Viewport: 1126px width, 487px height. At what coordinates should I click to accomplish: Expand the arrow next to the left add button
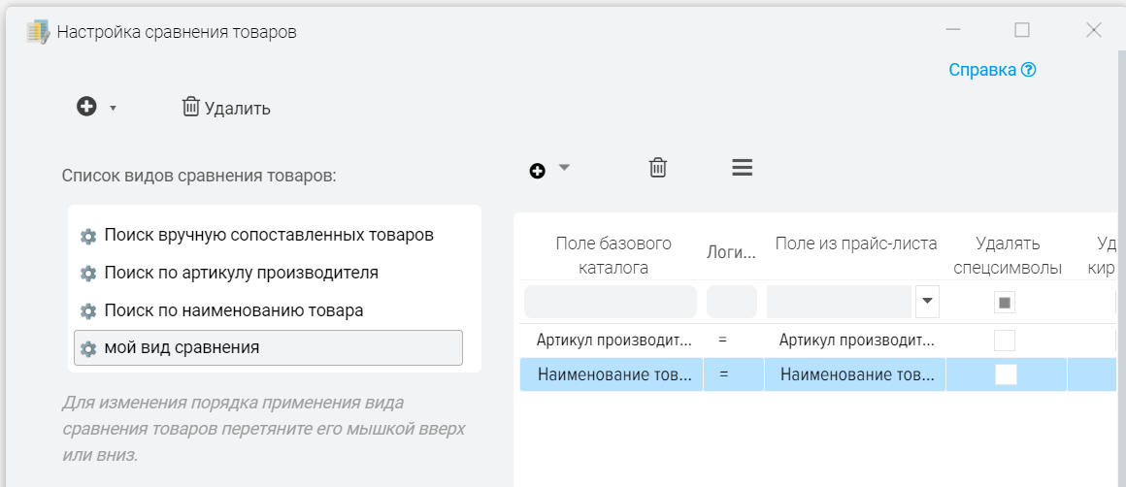tap(113, 108)
